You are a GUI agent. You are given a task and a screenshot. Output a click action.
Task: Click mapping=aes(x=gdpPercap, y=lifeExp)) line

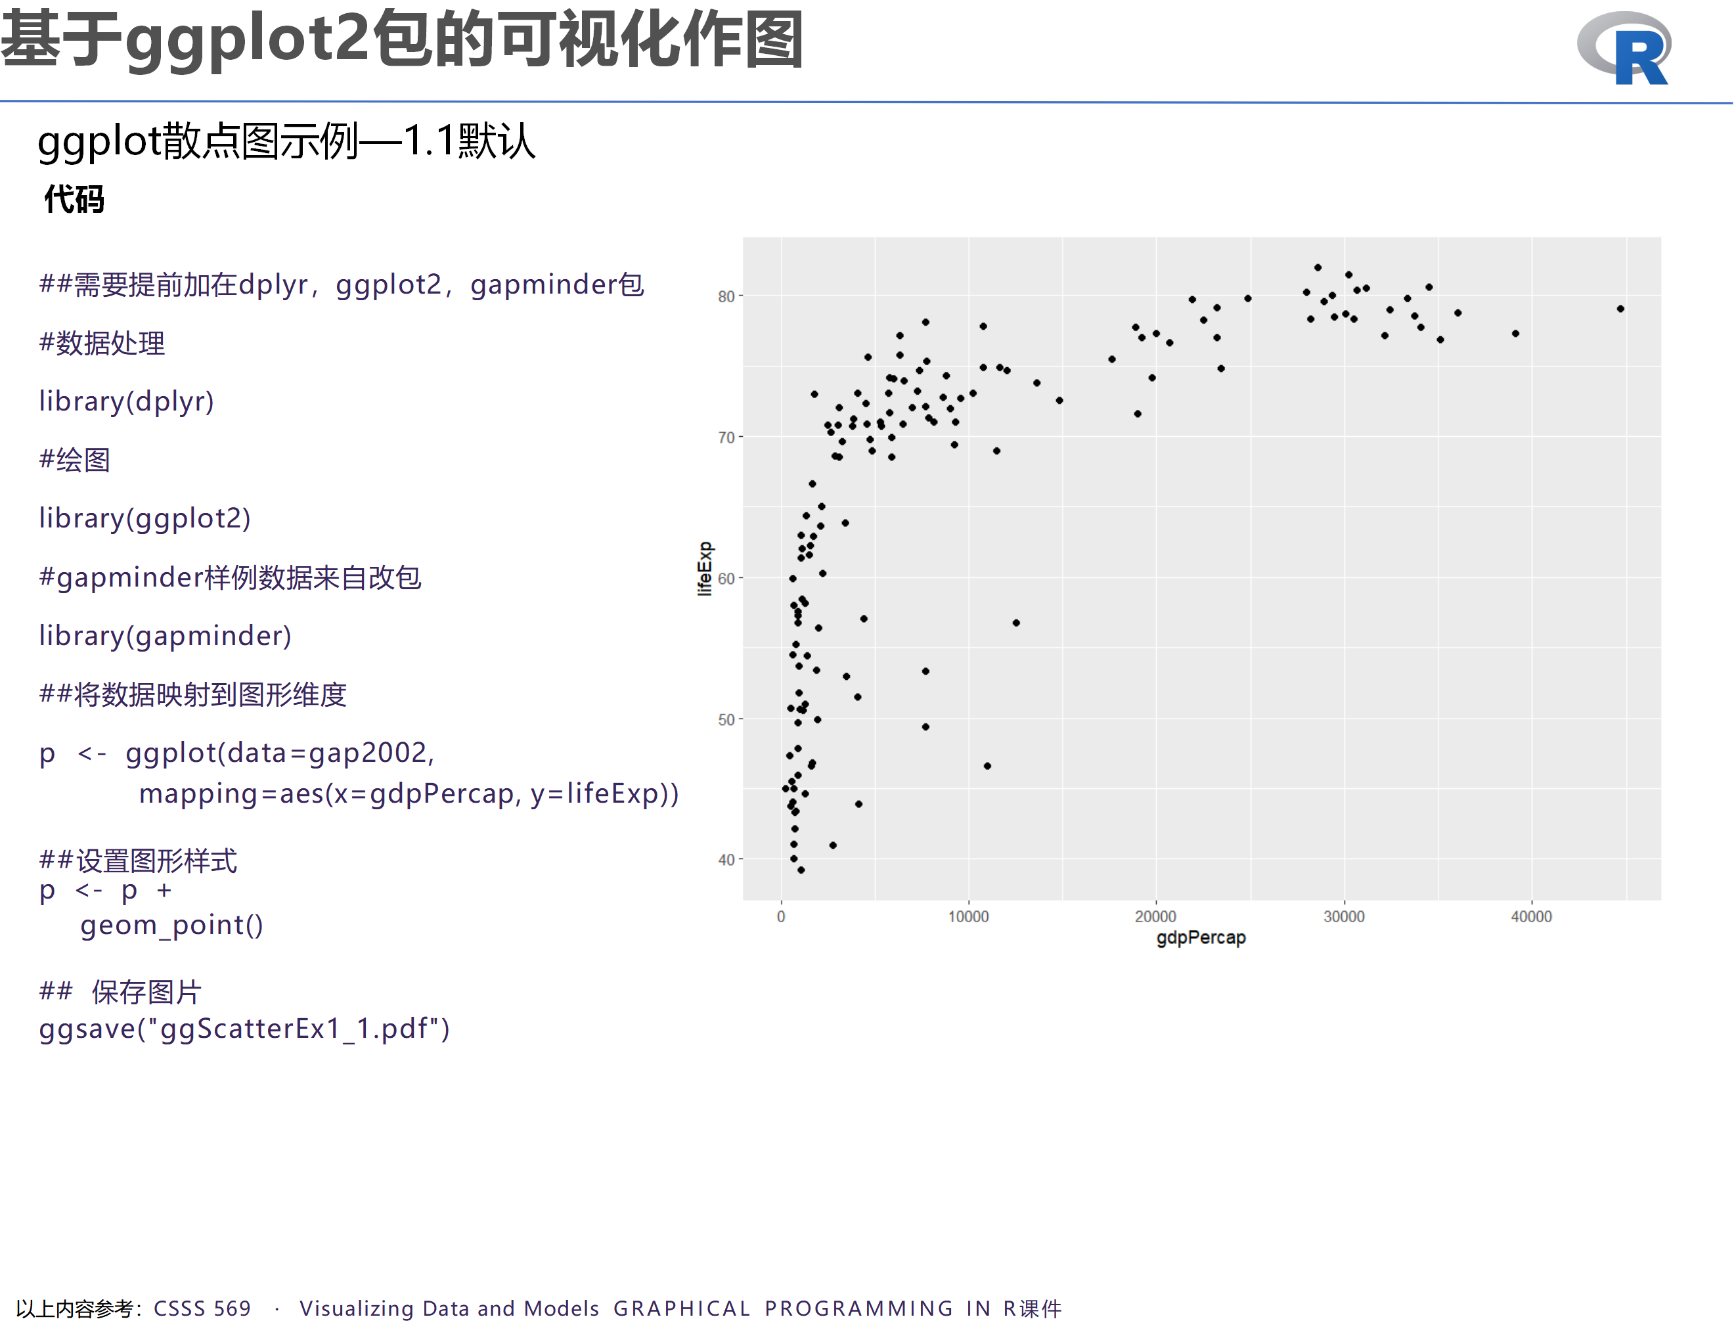(409, 793)
